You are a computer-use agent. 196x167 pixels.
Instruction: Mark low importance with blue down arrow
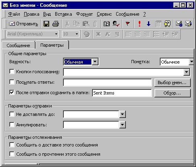[148, 24]
